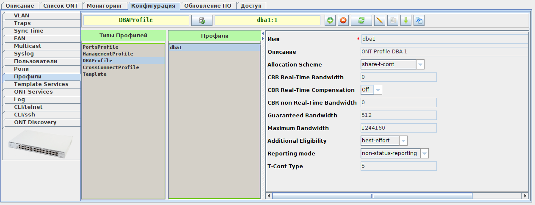Open the Log section
This screenshot has width=535, height=205.
click(41, 100)
